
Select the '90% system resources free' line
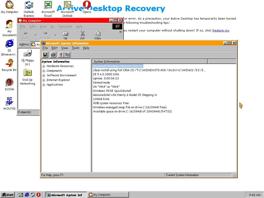coord(111,103)
